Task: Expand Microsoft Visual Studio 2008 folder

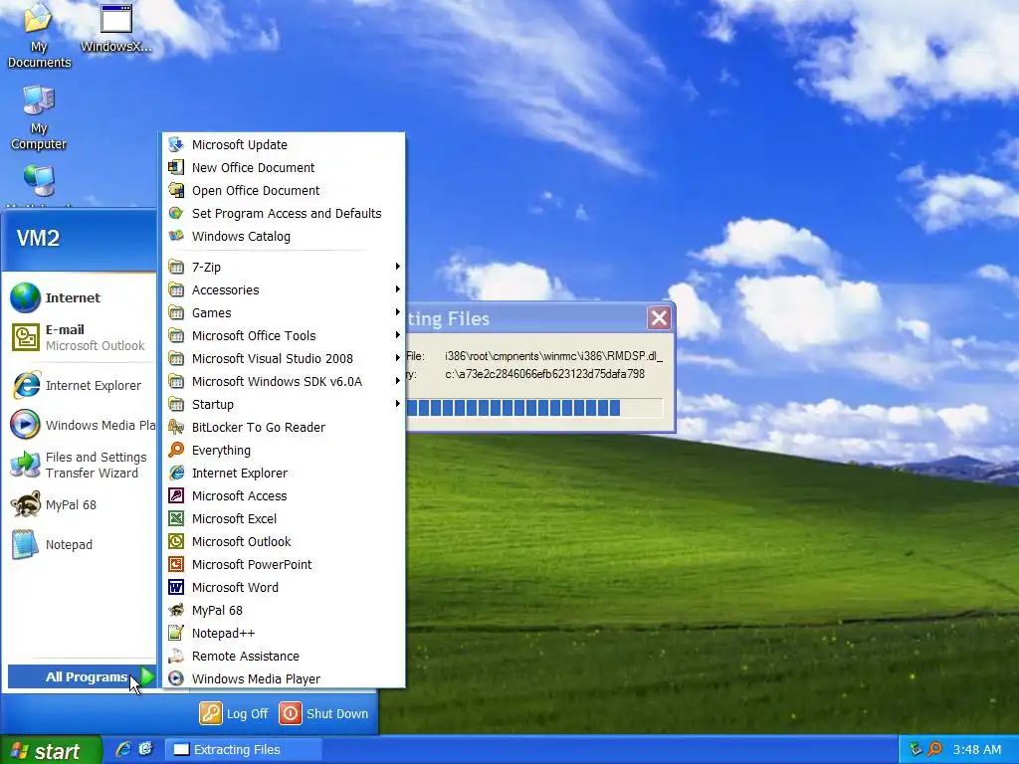Action: coord(283,358)
